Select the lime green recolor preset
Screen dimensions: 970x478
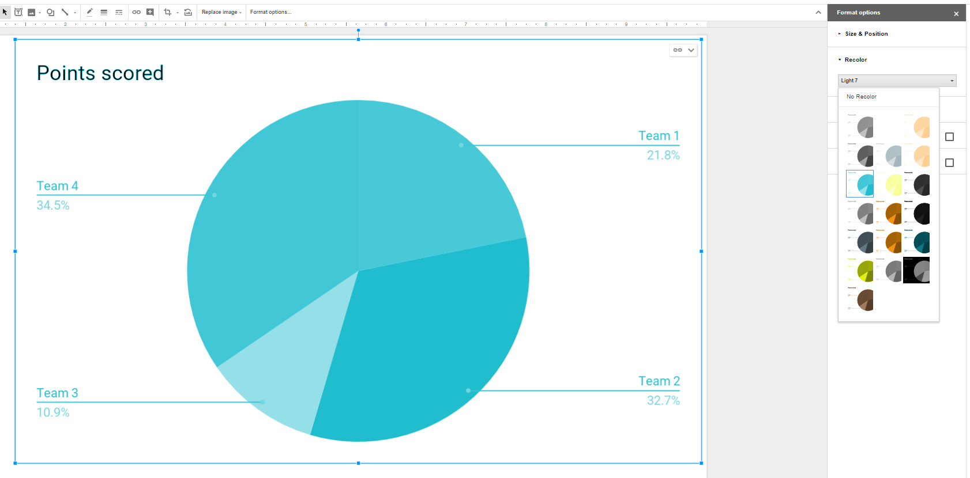860,271
